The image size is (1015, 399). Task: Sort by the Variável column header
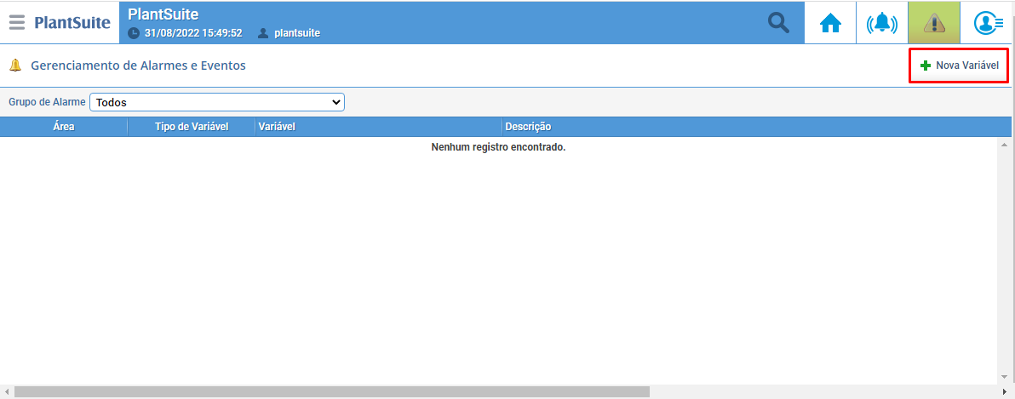click(x=379, y=127)
